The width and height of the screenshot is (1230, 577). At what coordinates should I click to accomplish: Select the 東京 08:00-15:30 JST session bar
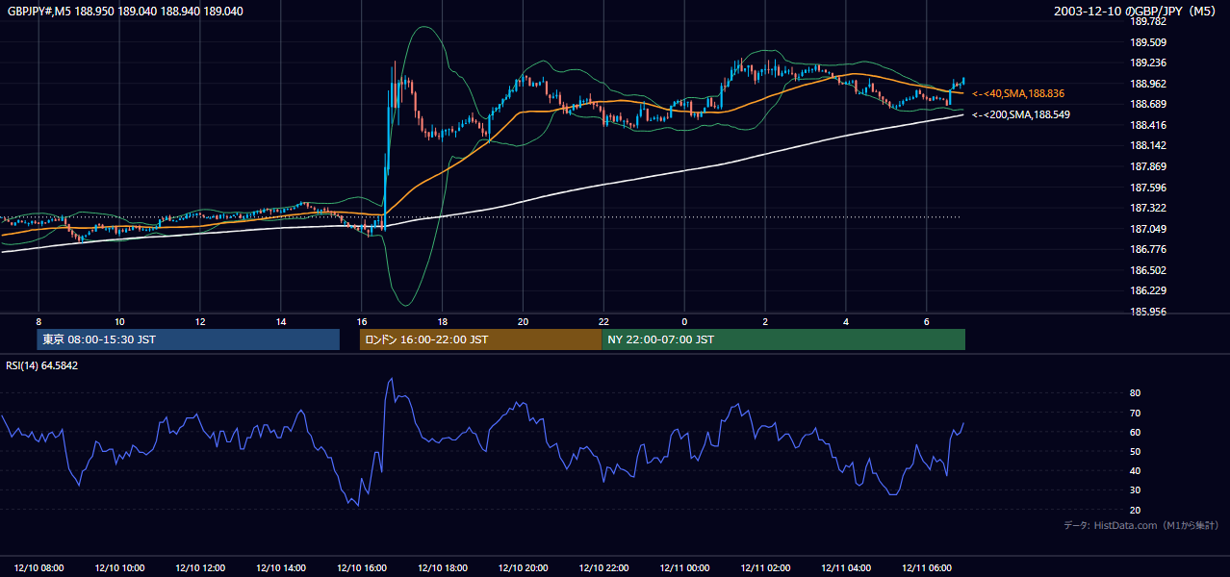(x=189, y=339)
